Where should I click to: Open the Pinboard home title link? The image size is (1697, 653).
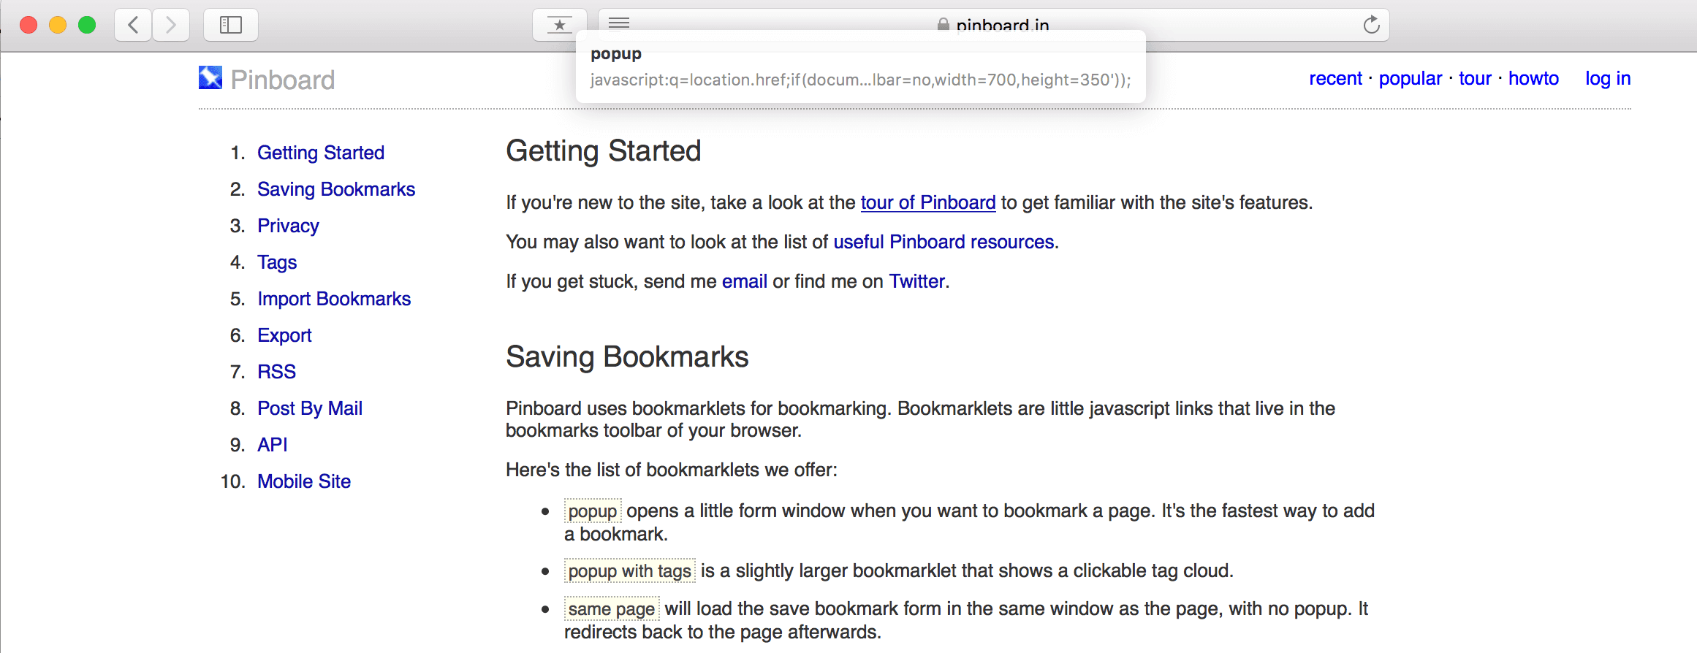point(283,80)
